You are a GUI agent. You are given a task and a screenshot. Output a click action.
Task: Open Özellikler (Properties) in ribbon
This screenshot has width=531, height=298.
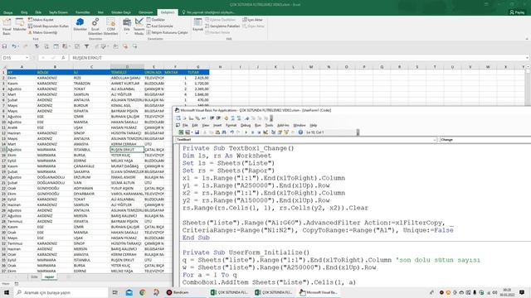point(156,20)
